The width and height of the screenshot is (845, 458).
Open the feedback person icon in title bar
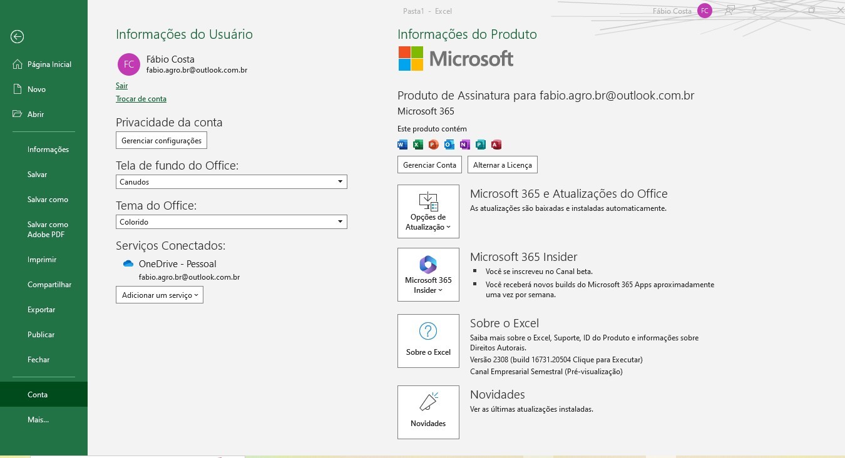729,11
